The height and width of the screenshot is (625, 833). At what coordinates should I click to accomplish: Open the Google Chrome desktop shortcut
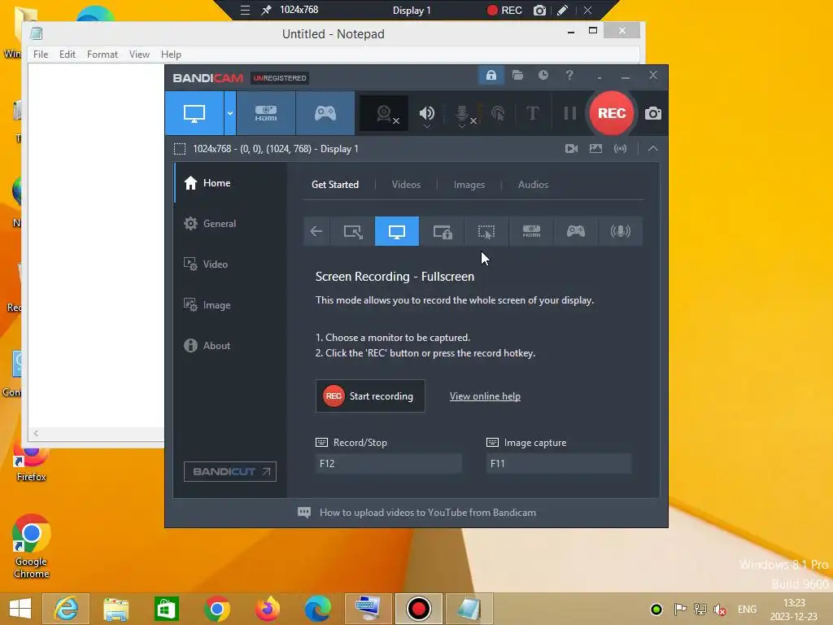(31, 546)
